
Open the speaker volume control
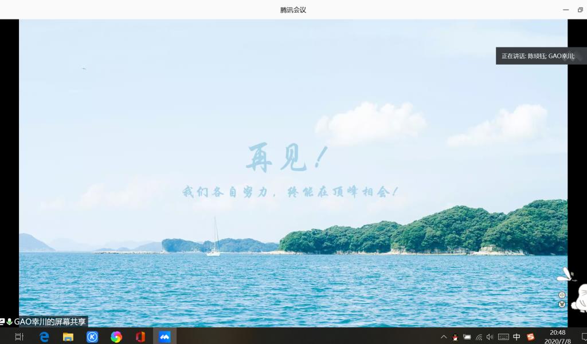pos(490,337)
